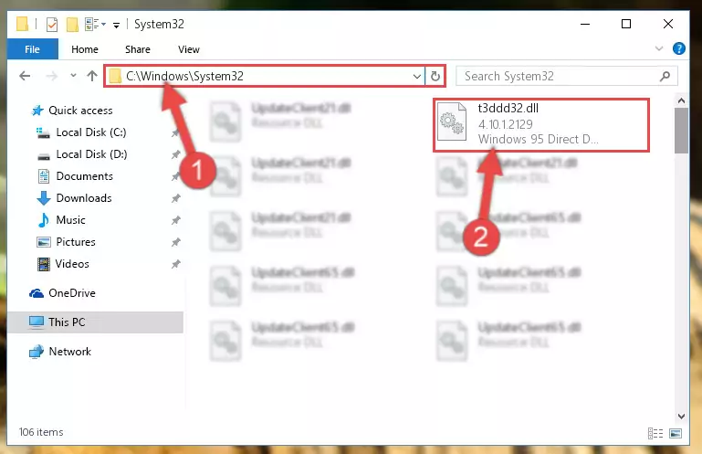The width and height of the screenshot is (702, 454).
Task: Click the Search System32 input box
Action: coord(560,76)
